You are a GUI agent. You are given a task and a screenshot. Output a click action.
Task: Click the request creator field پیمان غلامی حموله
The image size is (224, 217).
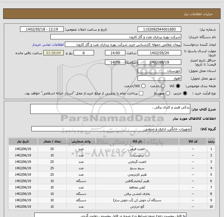pyautogui.click(x=123, y=45)
